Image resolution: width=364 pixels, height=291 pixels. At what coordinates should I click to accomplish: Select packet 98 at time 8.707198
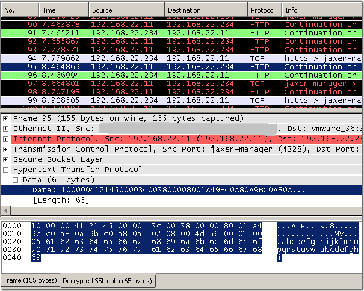(181, 92)
